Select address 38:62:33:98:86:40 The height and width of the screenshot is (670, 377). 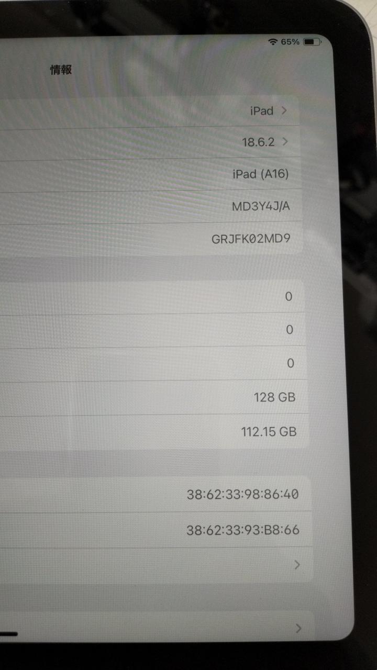click(242, 494)
